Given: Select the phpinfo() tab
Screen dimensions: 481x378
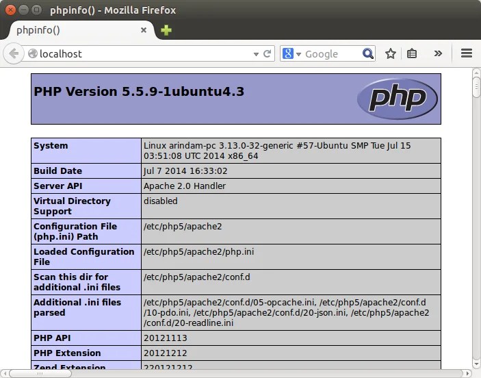Looking at the screenshot, I should [81, 30].
